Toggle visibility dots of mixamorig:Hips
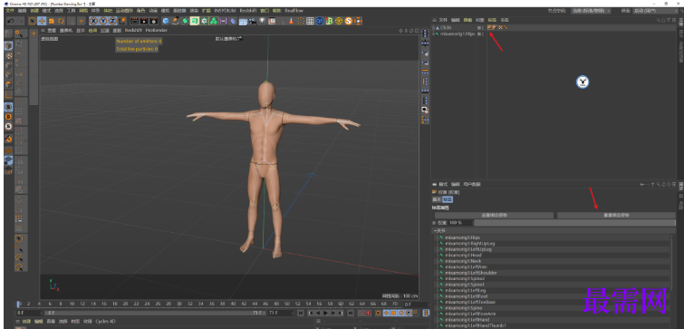Screen dimensions: 684x329 483,34
